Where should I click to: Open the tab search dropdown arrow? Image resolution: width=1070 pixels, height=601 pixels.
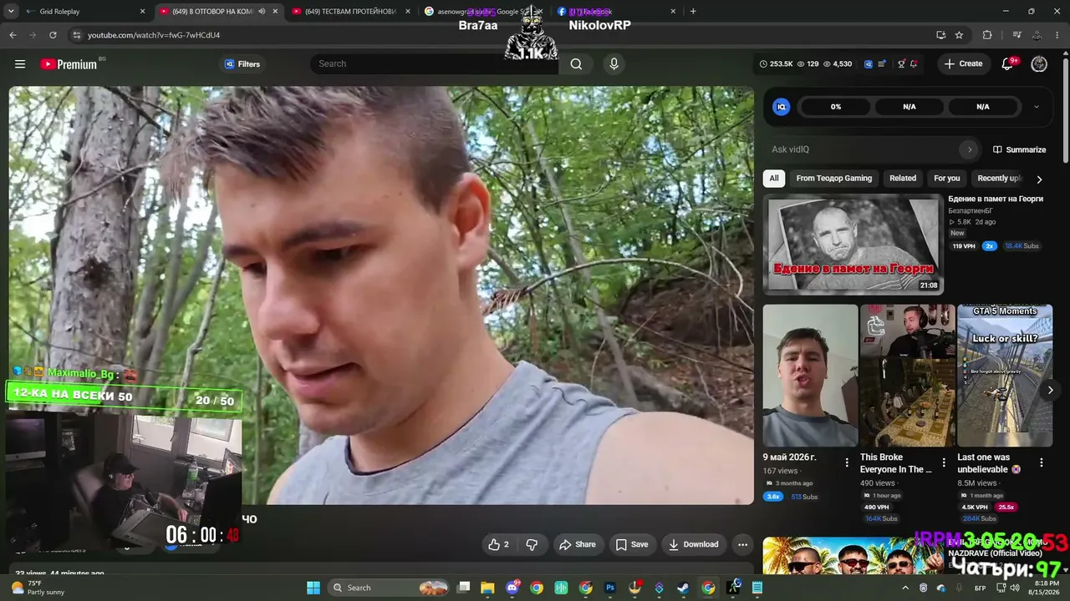click(x=10, y=12)
